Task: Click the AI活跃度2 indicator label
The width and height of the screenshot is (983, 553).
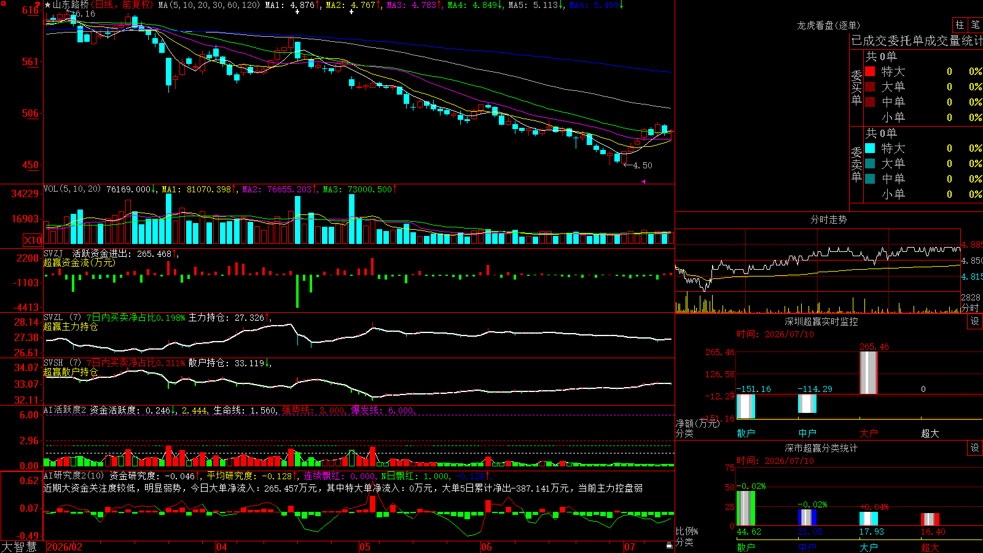Action: tap(65, 410)
